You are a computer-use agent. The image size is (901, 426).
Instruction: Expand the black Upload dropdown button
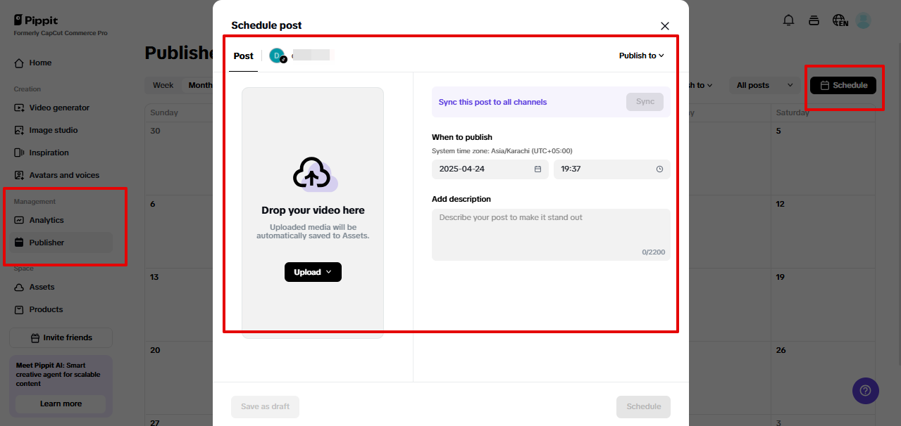point(313,272)
